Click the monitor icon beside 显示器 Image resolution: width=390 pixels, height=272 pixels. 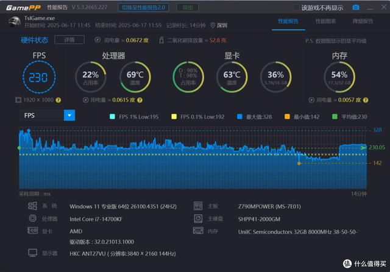tap(32, 253)
